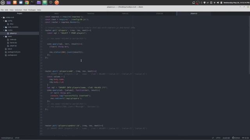Viewport: 250px width, 140px height.
Task: Open the Help menu
Action: coord(39,10)
